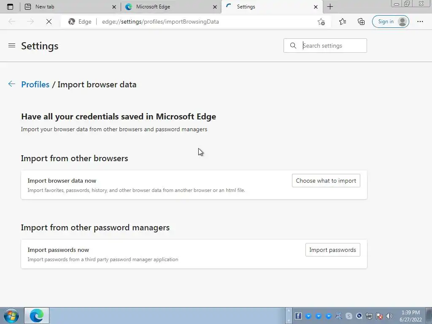Add this page to favorites
Screen dimensions: 432x324
point(321,22)
